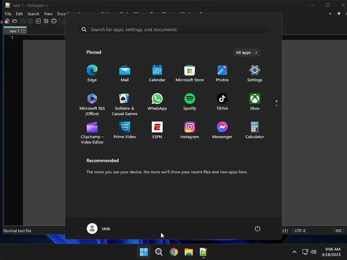Launch Prime Video
The width and height of the screenshot is (347, 260).
pyautogui.click(x=125, y=130)
